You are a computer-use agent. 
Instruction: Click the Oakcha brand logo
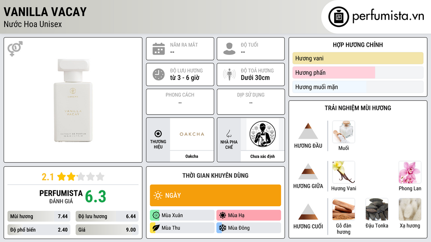192,134
